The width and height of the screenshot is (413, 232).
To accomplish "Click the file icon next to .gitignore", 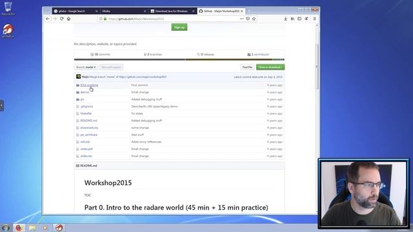I will pos(77,106).
